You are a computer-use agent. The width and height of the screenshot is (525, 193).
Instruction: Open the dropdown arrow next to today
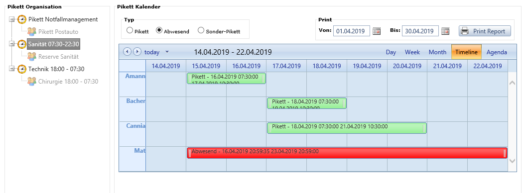(x=167, y=52)
